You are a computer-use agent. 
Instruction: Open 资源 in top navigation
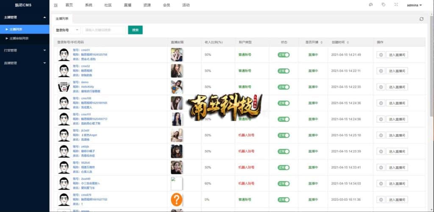point(147,5)
